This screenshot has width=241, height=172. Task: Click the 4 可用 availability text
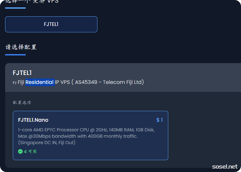[x=30, y=152]
